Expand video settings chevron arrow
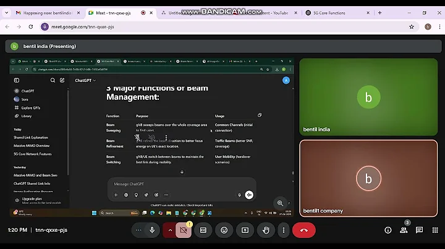Viewport: 445px width, 249px height. point(170,230)
